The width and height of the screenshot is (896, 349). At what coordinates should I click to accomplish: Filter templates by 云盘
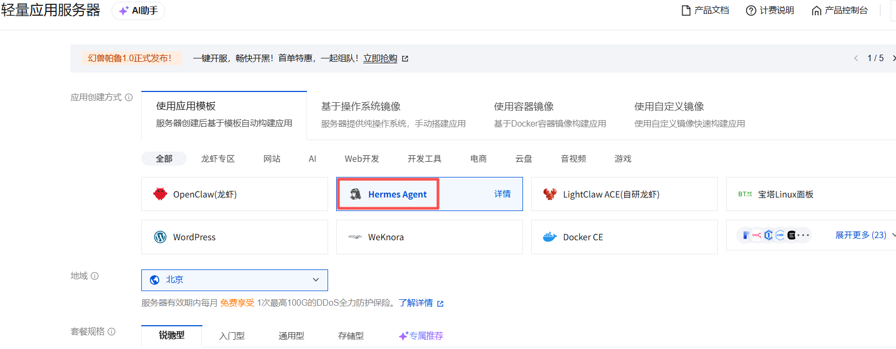click(x=524, y=159)
